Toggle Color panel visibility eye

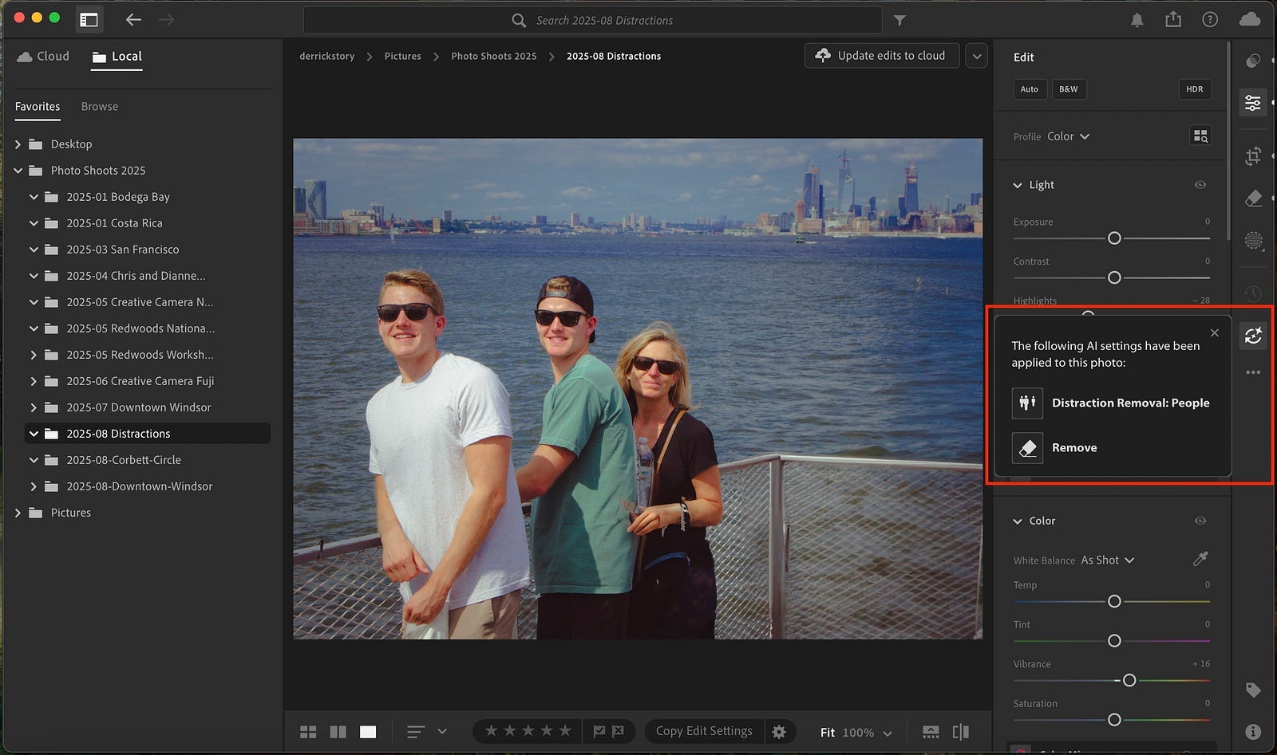[x=1200, y=521]
